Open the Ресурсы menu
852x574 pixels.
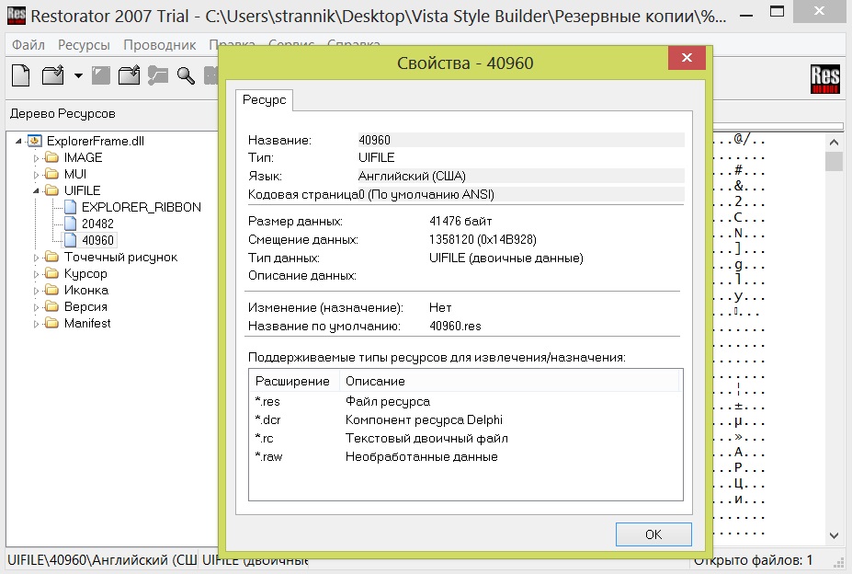[x=84, y=45]
